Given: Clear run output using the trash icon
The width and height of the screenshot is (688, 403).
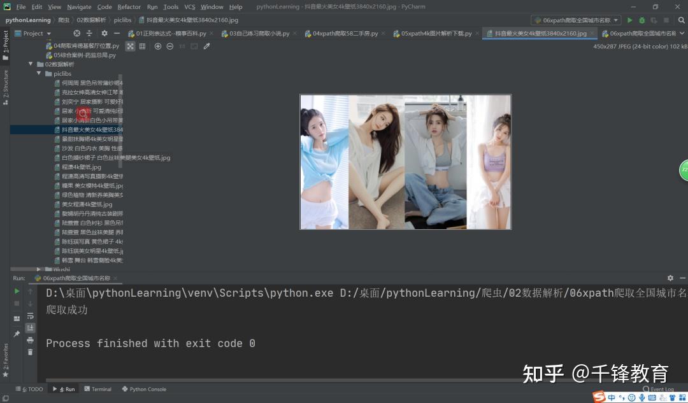Looking at the screenshot, I should tap(30, 351).
